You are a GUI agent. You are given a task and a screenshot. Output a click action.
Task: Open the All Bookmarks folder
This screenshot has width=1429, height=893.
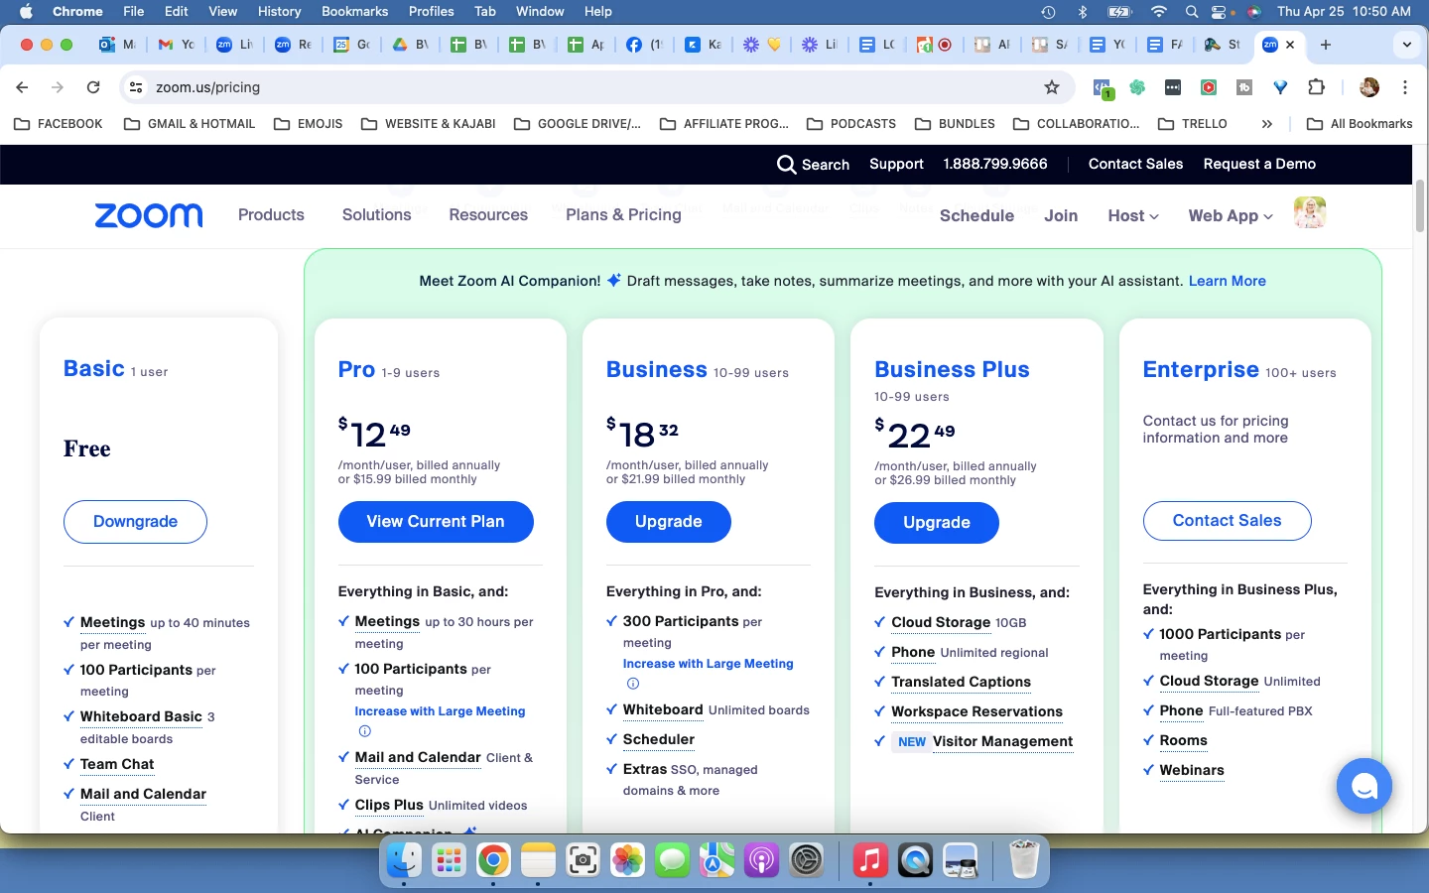[x=1360, y=124]
